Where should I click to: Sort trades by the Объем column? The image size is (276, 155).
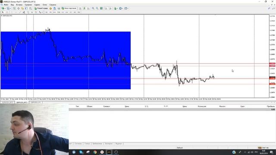point(89,106)
